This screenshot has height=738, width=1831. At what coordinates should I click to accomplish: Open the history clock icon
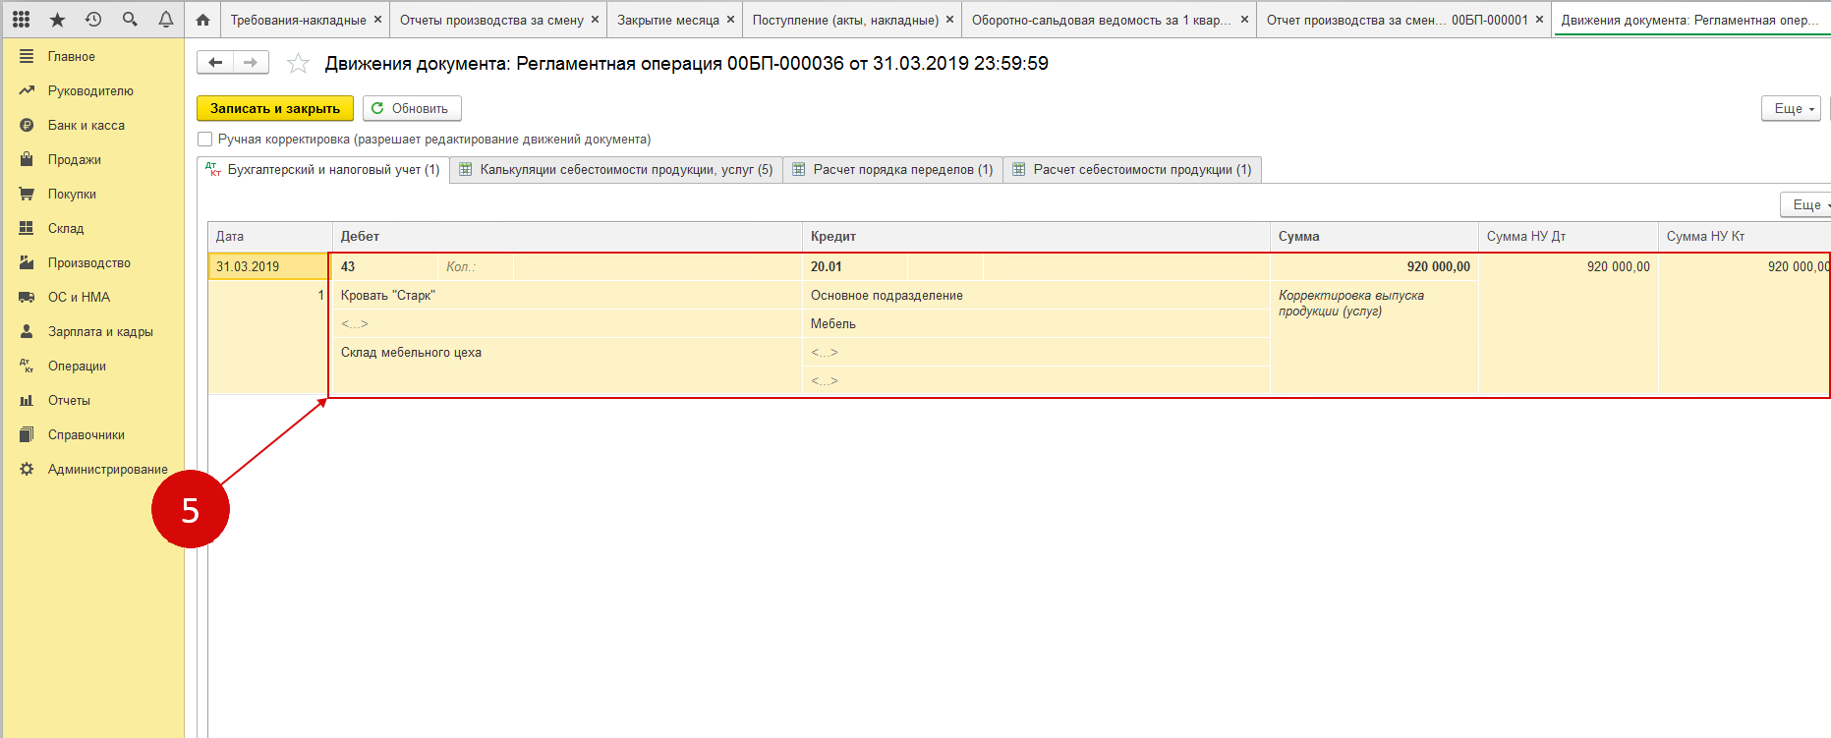point(93,20)
